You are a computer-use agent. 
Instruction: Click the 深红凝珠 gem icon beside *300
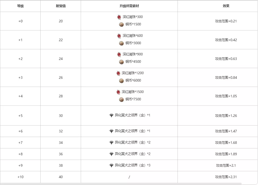(x=119, y=17)
